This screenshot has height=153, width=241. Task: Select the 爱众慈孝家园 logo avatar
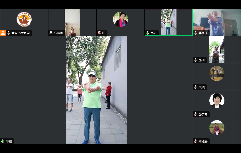pyautogui.click(x=24, y=19)
